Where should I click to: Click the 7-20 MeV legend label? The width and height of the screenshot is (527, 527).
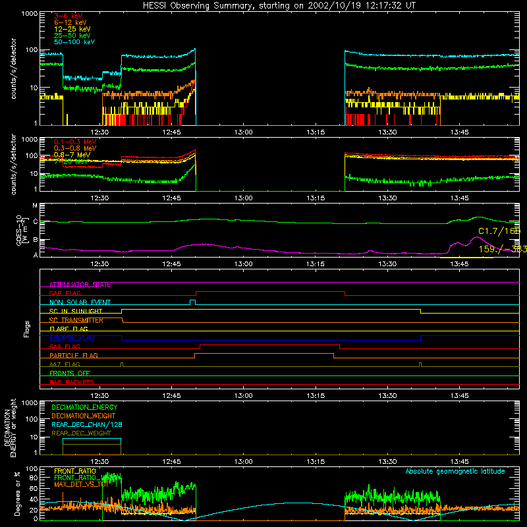tap(71, 161)
